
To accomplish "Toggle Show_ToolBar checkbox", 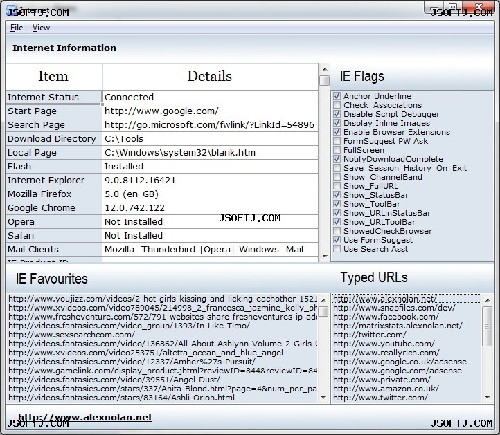I will [337, 204].
